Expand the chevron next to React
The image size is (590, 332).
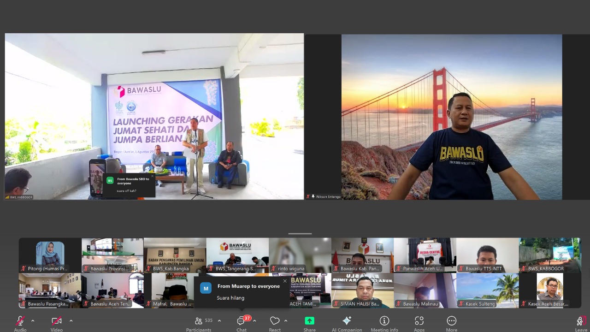coord(286,320)
